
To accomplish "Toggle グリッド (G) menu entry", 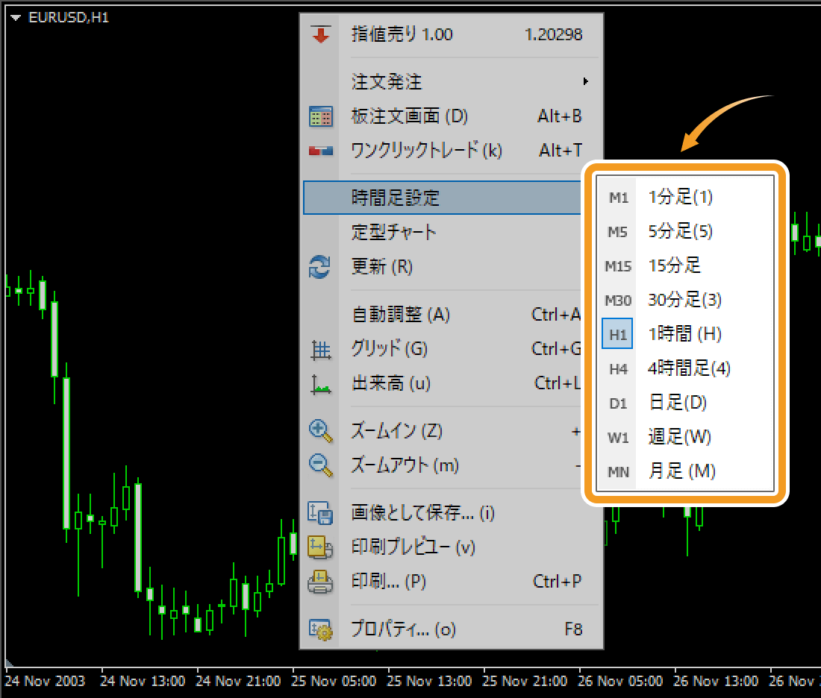I will coord(443,349).
